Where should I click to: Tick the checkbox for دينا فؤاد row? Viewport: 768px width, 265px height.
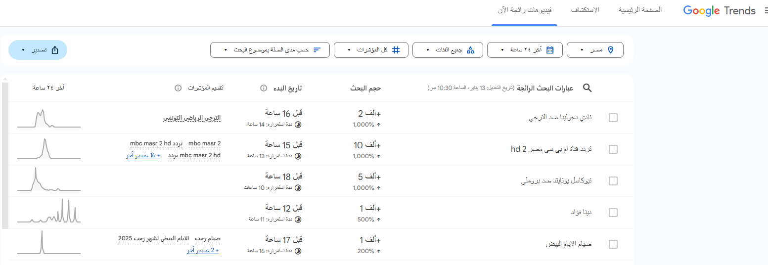pos(613,213)
